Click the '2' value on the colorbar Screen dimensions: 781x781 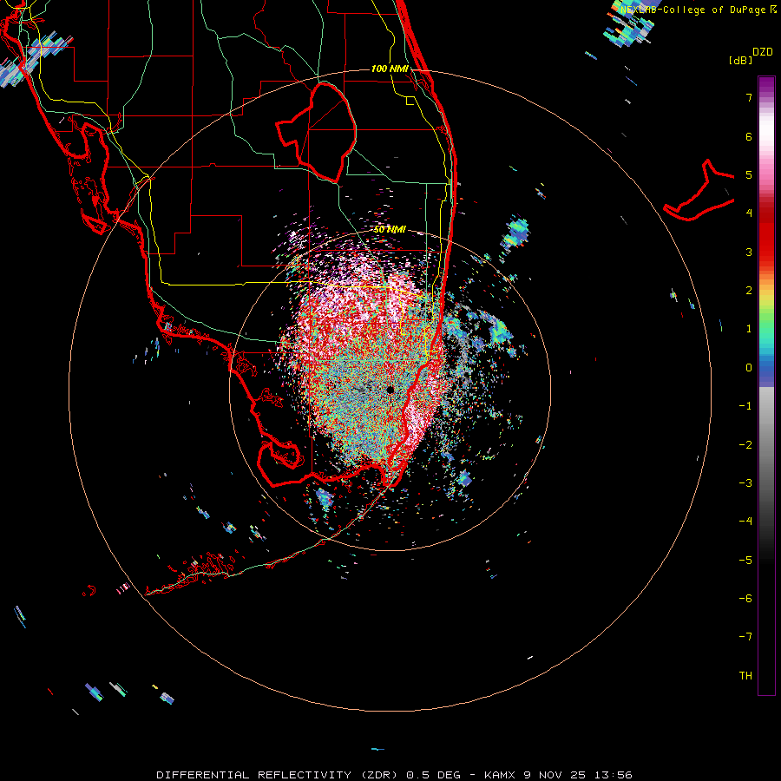click(749, 291)
